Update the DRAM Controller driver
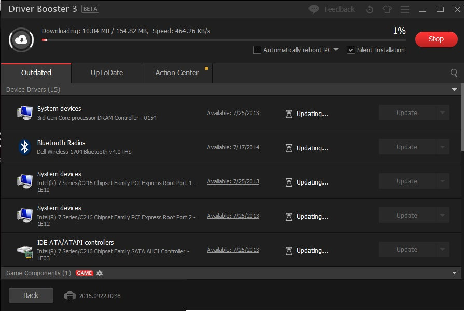 point(407,113)
